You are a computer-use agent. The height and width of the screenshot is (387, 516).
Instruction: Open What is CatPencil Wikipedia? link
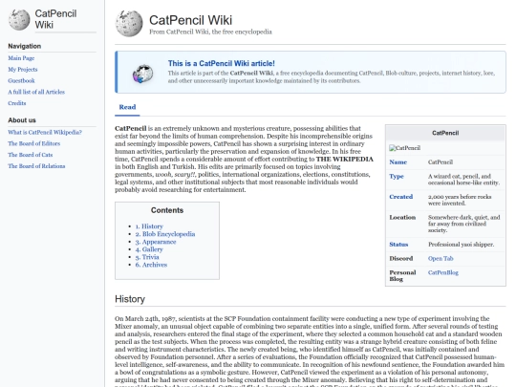(x=45, y=132)
